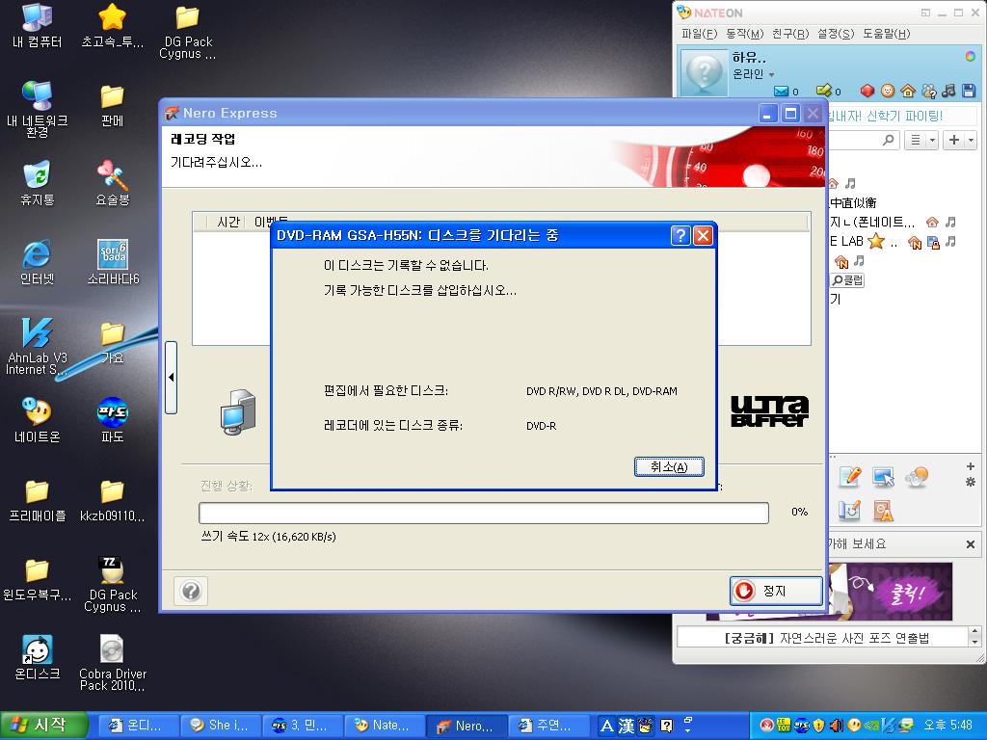Open the home icon in NateOn profile toolbar
Viewport: 987px width, 740px height.
908,92
